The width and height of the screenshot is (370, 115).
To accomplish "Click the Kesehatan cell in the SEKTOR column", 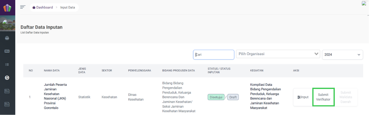I will click(x=109, y=97).
